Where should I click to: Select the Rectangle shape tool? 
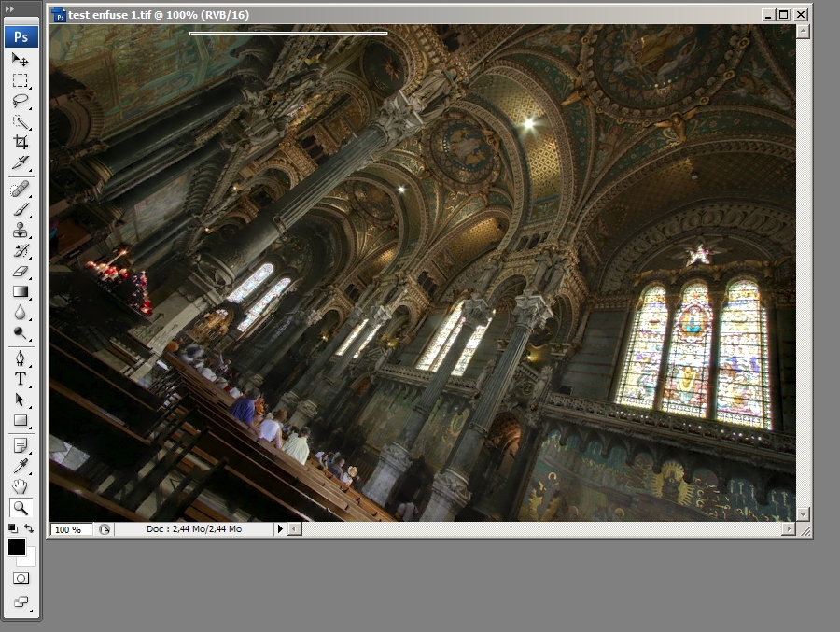pos(21,420)
